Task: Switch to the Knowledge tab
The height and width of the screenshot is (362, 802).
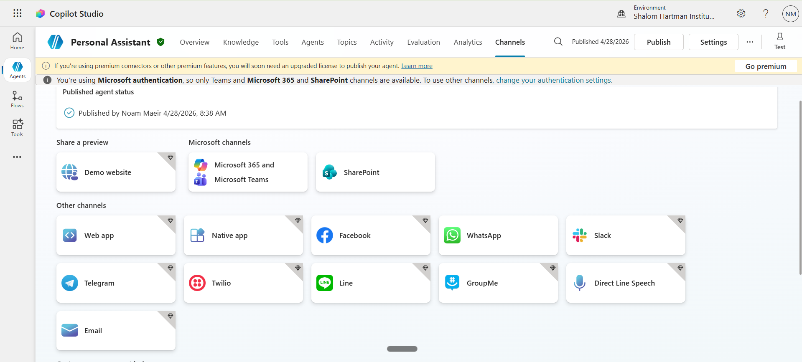Action: pyautogui.click(x=241, y=42)
